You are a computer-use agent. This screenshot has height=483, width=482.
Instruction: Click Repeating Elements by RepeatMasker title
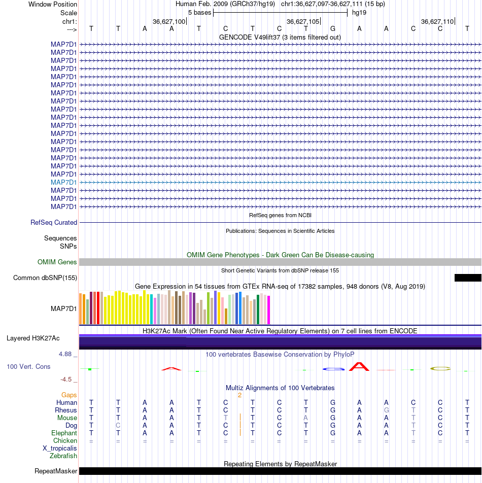point(280,464)
